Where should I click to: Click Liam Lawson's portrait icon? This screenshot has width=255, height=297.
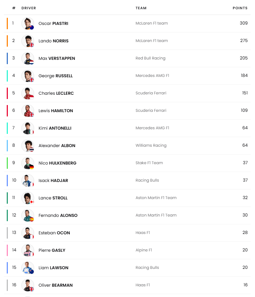coord(28,268)
